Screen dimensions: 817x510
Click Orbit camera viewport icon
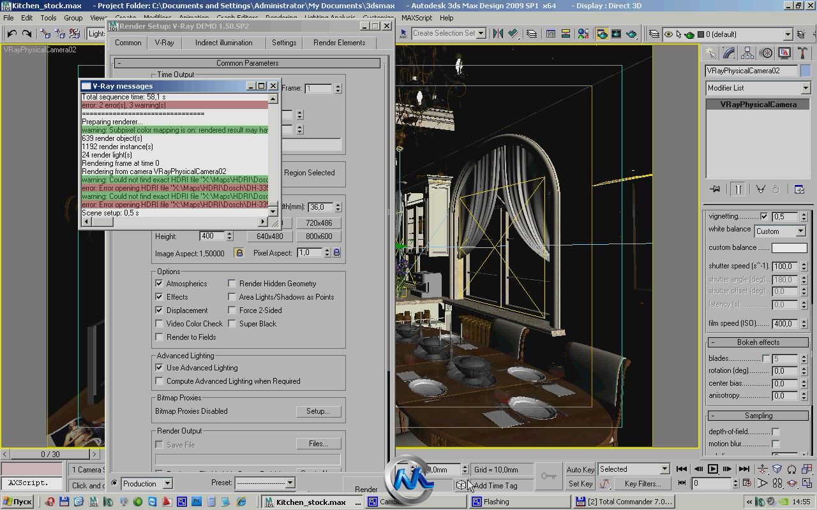point(792,484)
